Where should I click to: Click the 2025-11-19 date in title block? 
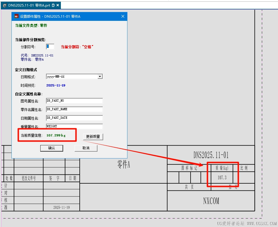(x=61, y=207)
